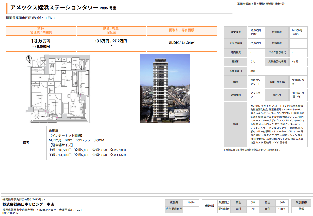Viewport: 313px width, 216px height.
Task: Click the バイク置き場代 label cell
Action: coord(277,52)
